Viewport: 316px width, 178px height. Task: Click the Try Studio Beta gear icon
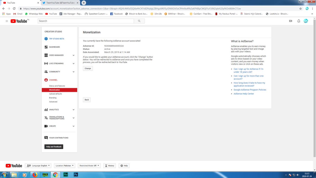(46, 39)
